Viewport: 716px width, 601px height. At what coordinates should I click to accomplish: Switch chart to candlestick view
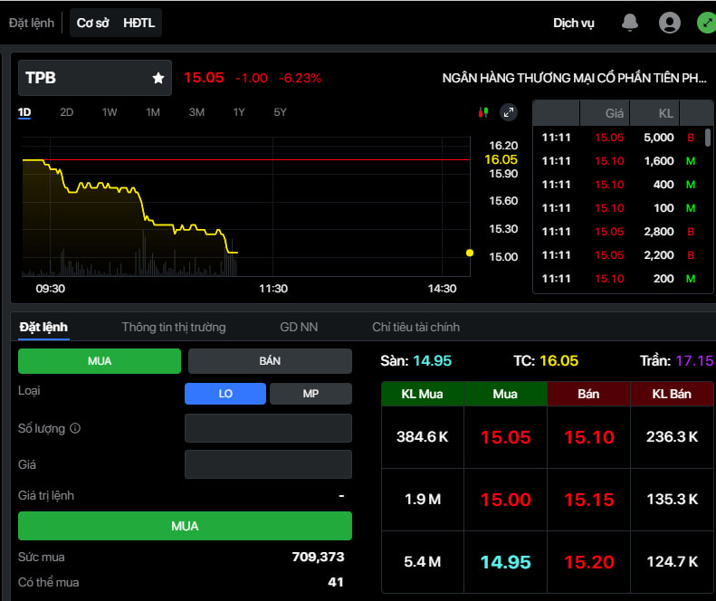[x=483, y=112]
